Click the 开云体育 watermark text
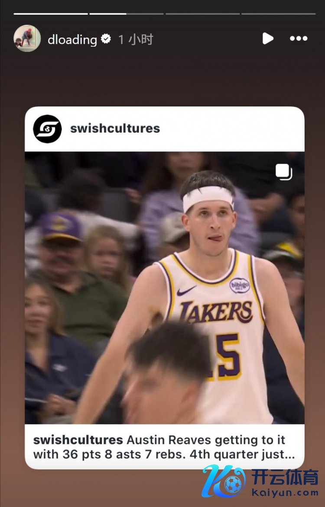Screen dimensions: 325x507 (x=285, y=477)
